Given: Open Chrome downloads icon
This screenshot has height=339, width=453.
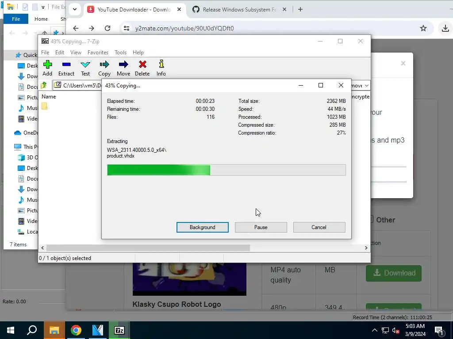Looking at the screenshot, I should pos(445,28).
